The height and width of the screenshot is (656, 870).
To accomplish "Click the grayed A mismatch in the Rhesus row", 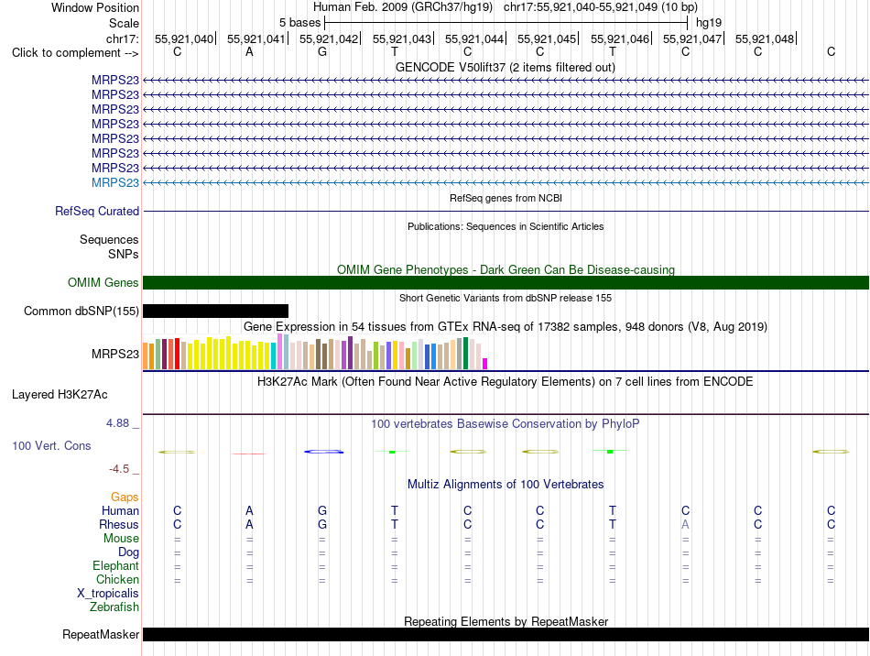I will click(x=685, y=524).
